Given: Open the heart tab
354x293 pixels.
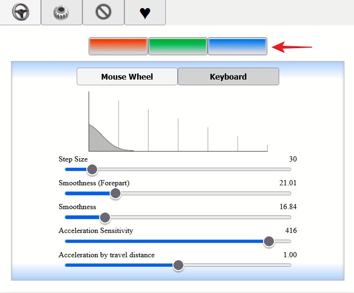Looking at the screenshot, I should (x=145, y=12).
